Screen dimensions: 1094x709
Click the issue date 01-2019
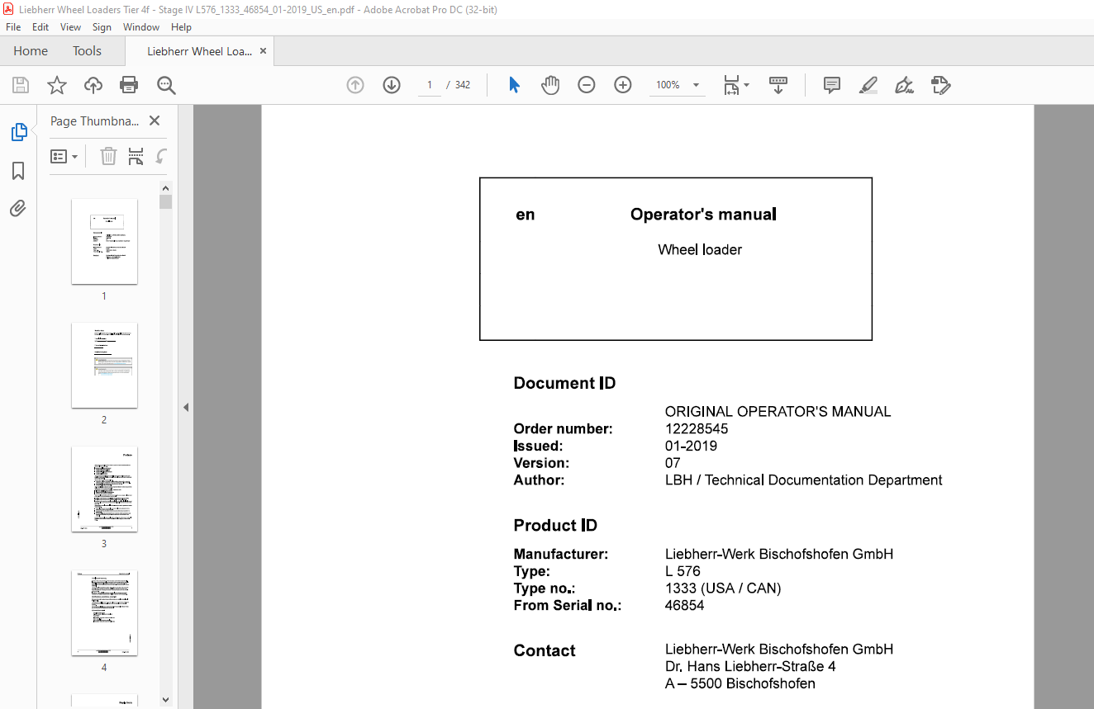click(x=691, y=446)
